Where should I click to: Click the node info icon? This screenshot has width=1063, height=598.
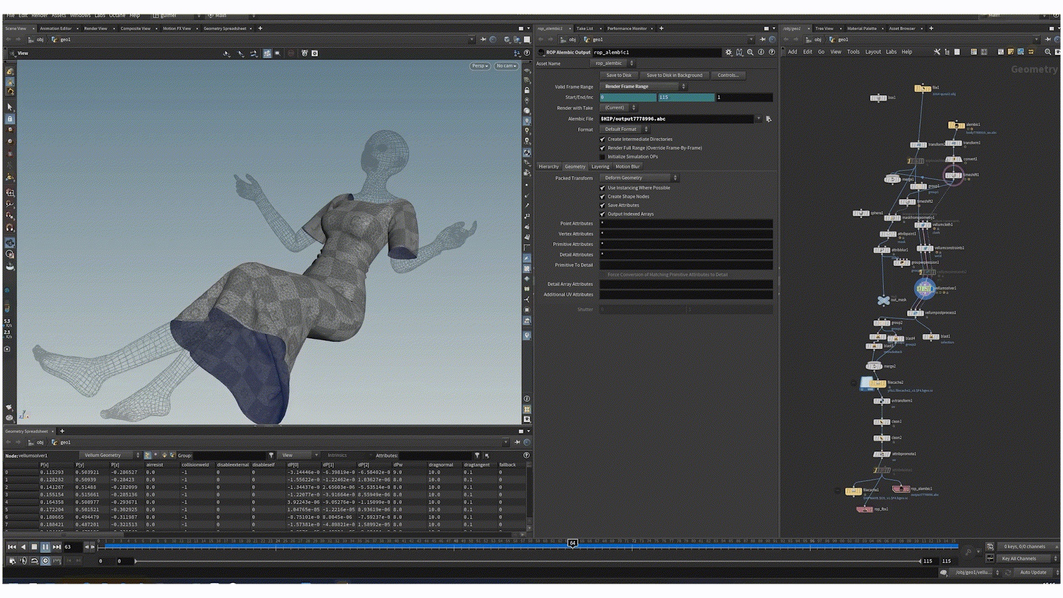pyautogui.click(x=761, y=52)
